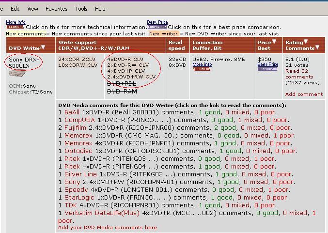Click the 2.4xDVD+RW CLV entry

coord(131,77)
